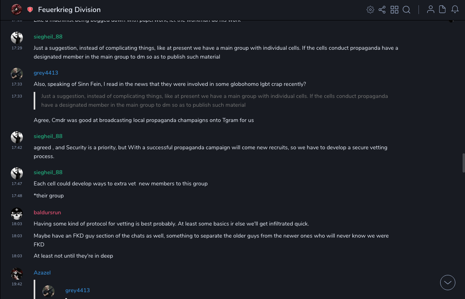Open the settings gear in the header
Image resolution: width=465 pixels, height=299 pixels.
pos(370,10)
